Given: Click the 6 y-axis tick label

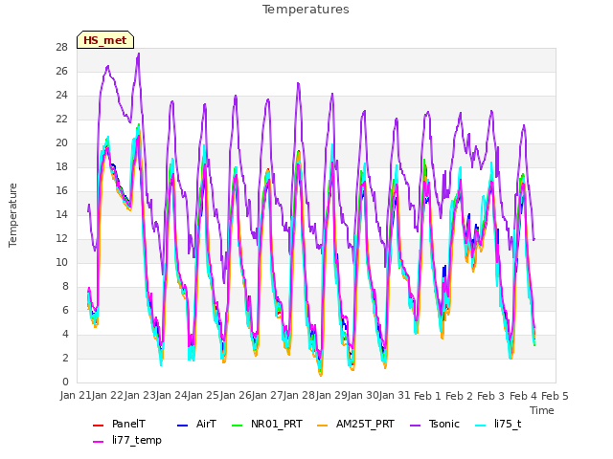Looking at the screenshot, I should [x=65, y=310].
